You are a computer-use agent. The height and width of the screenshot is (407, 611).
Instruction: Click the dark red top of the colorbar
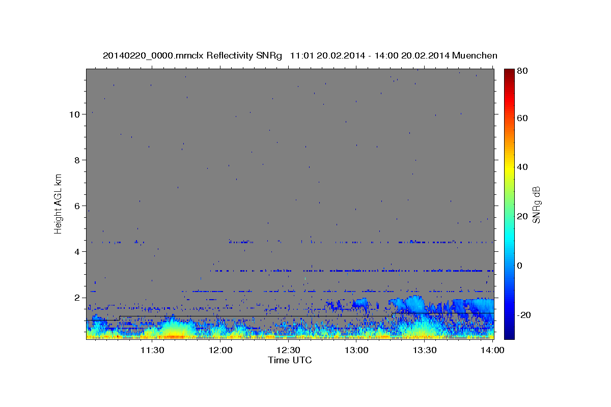(509, 73)
